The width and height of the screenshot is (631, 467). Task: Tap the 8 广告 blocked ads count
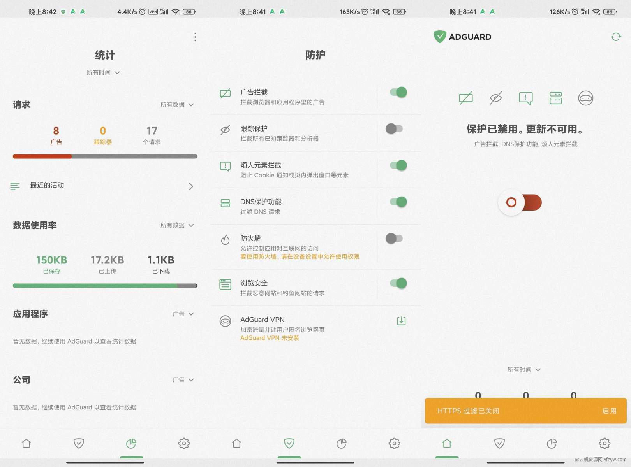(56, 135)
